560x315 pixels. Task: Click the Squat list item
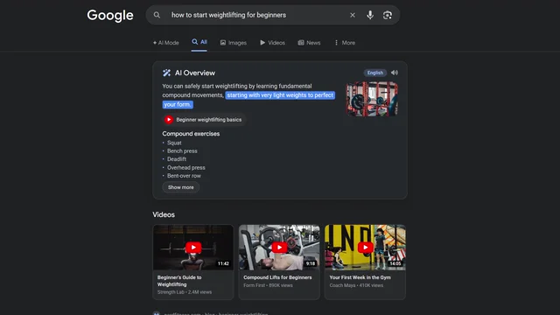(x=174, y=143)
